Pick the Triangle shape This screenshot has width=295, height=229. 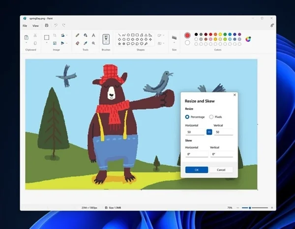tap(146, 35)
